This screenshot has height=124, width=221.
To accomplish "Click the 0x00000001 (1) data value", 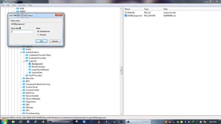I will point(170,16).
